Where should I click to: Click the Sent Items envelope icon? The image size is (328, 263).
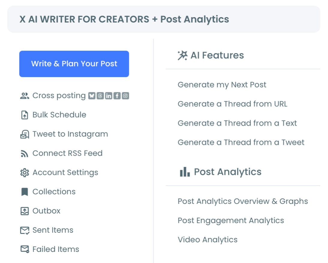click(25, 230)
